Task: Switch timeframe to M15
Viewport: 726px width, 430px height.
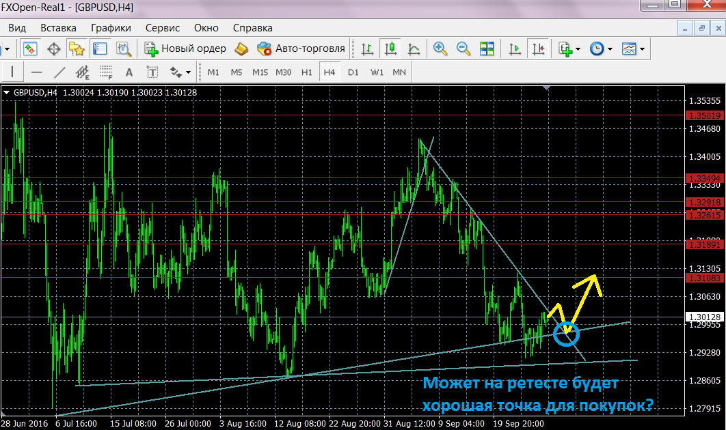Action: [x=260, y=72]
